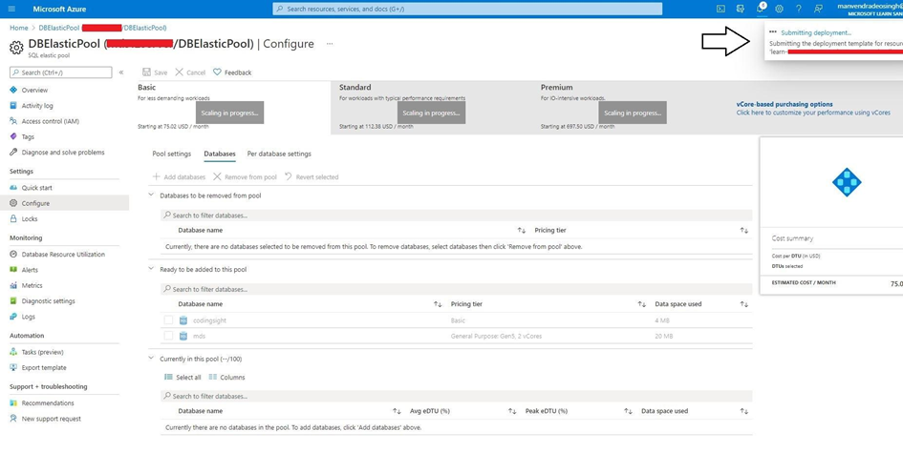The width and height of the screenshot is (903, 453).
Task: Open Tags in the sidebar
Action: pos(28,136)
